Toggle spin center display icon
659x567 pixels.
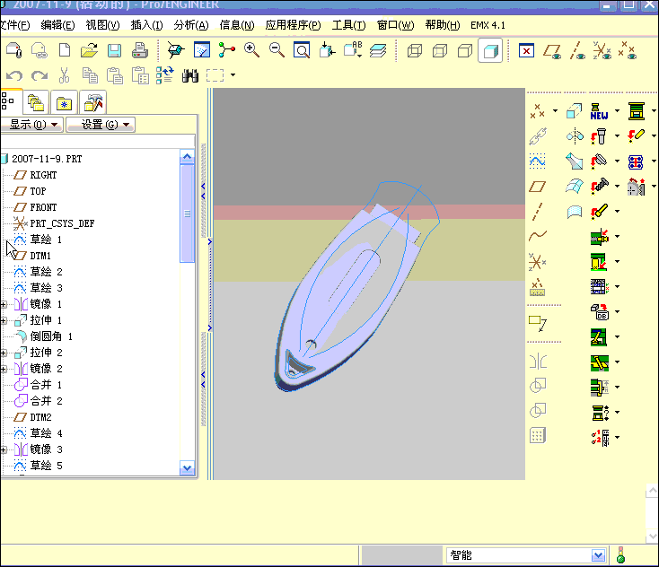pos(227,50)
